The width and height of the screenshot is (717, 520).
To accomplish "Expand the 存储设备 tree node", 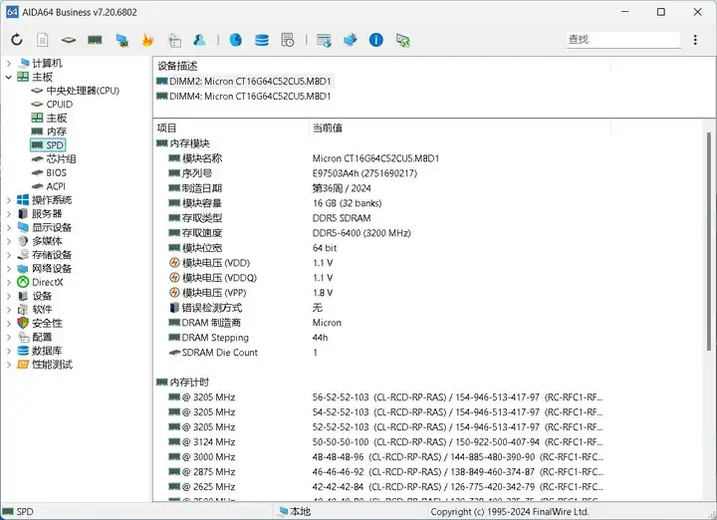I will point(9,255).
